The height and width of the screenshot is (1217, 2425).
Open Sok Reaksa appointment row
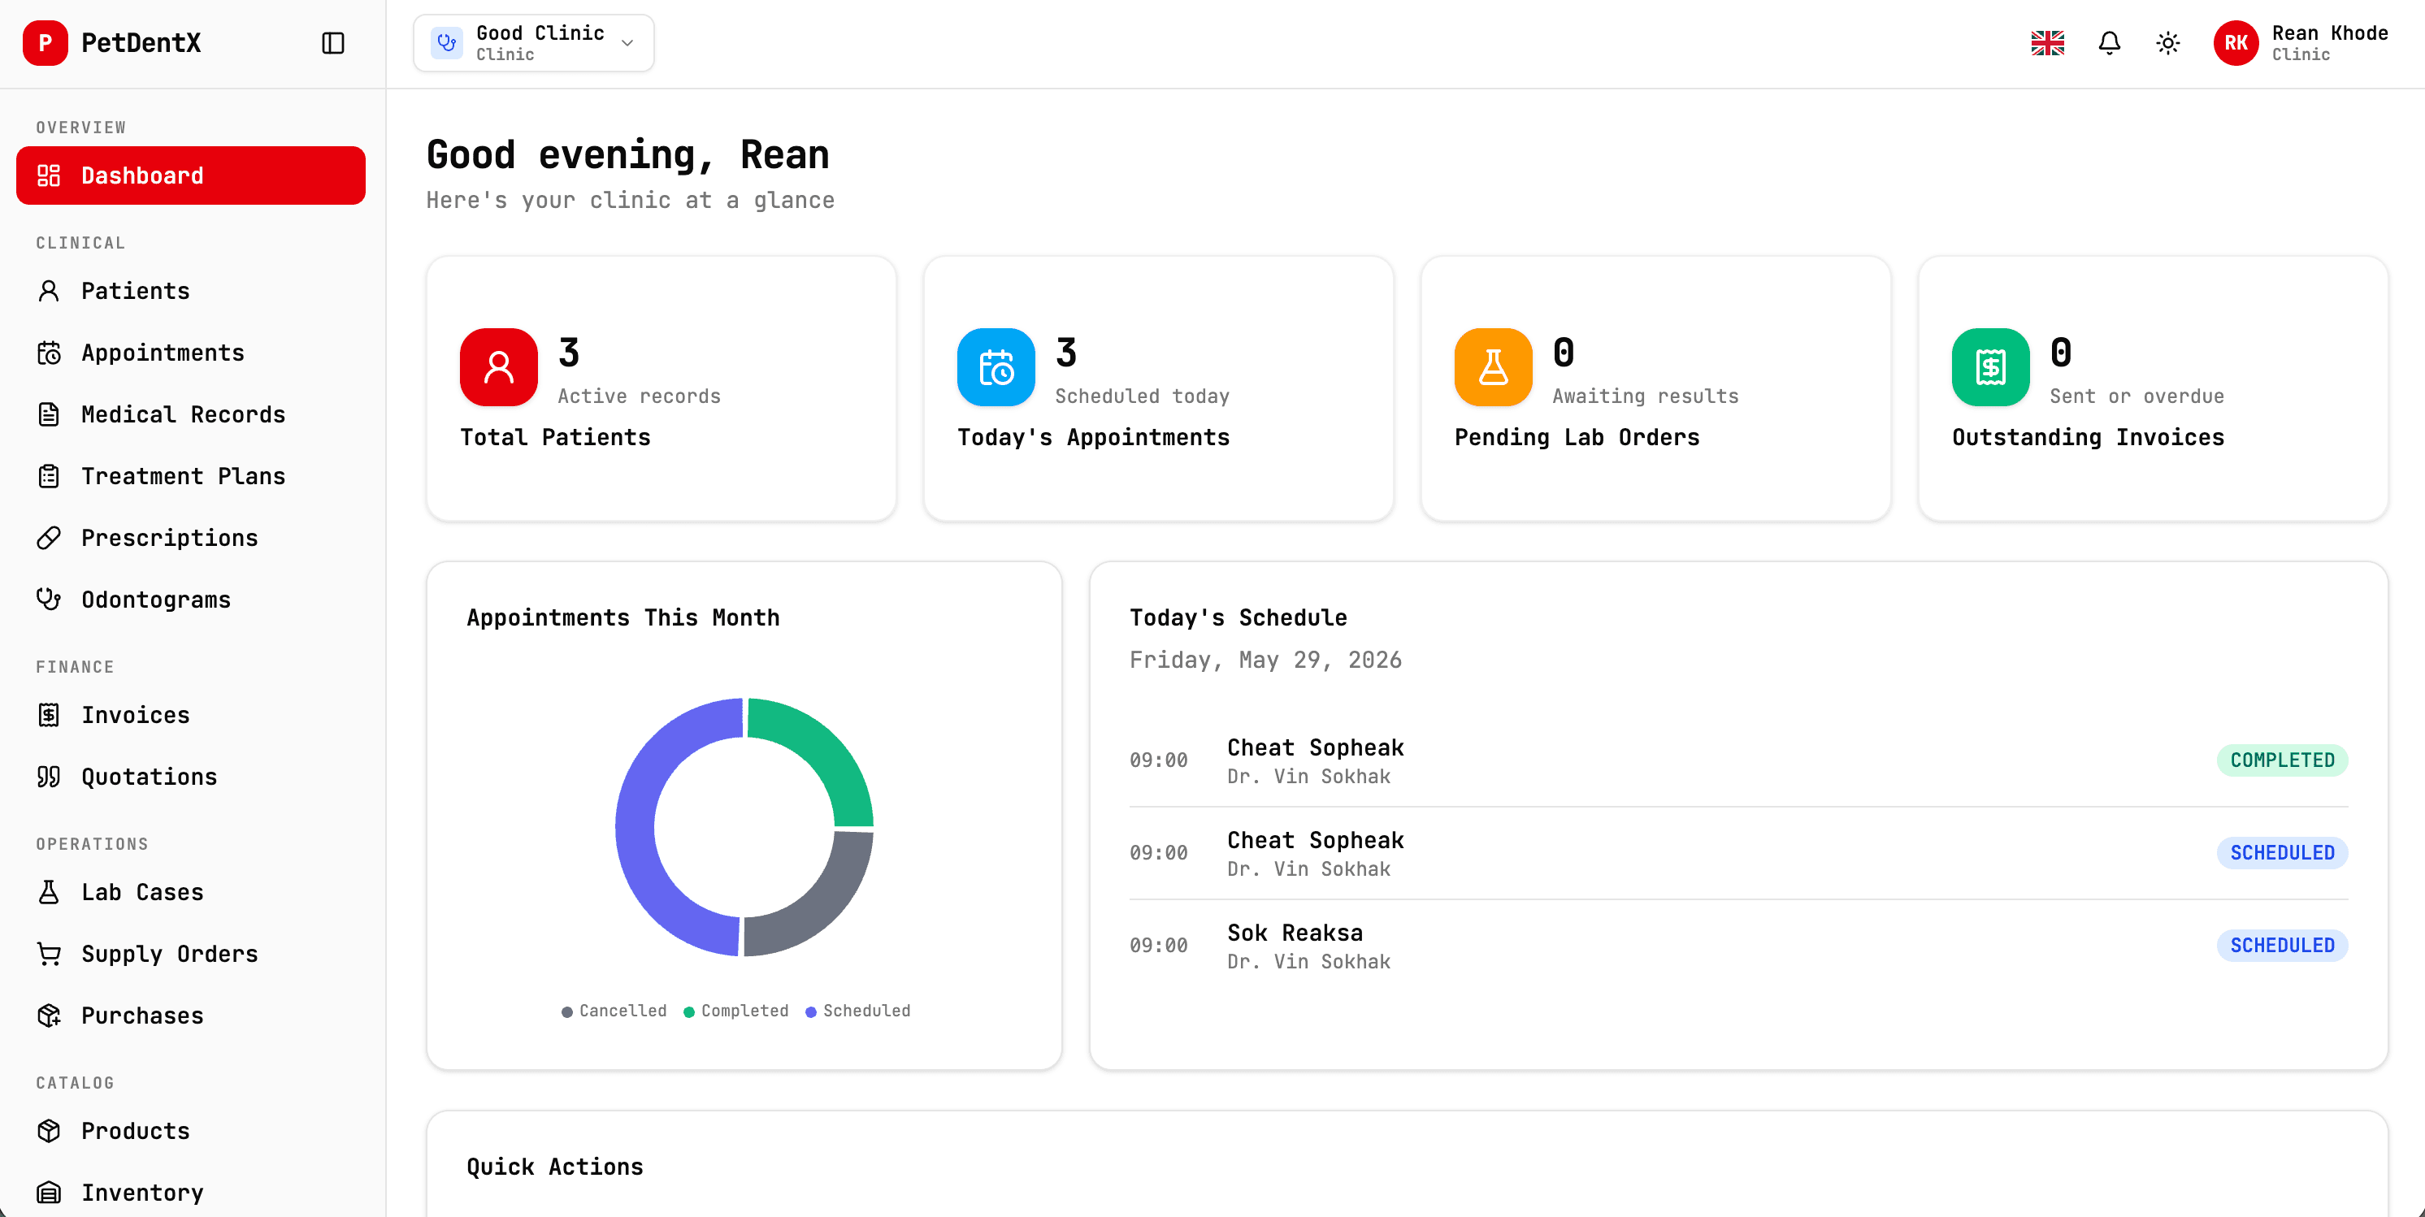[1737, 946]
